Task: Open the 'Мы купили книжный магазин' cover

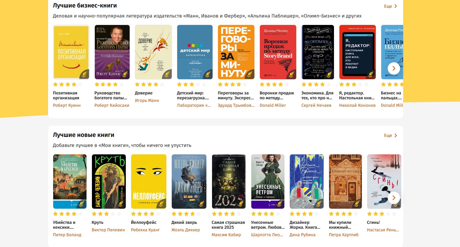Action: click(345, 181)
